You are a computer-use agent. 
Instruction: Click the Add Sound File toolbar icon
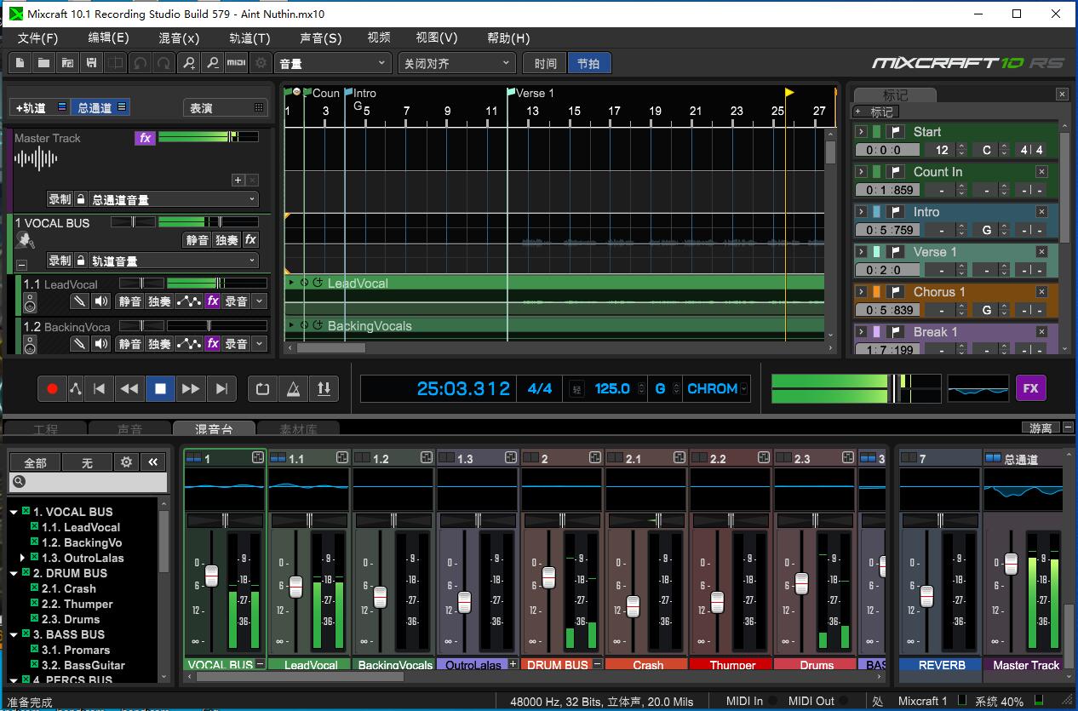(67, 63)
